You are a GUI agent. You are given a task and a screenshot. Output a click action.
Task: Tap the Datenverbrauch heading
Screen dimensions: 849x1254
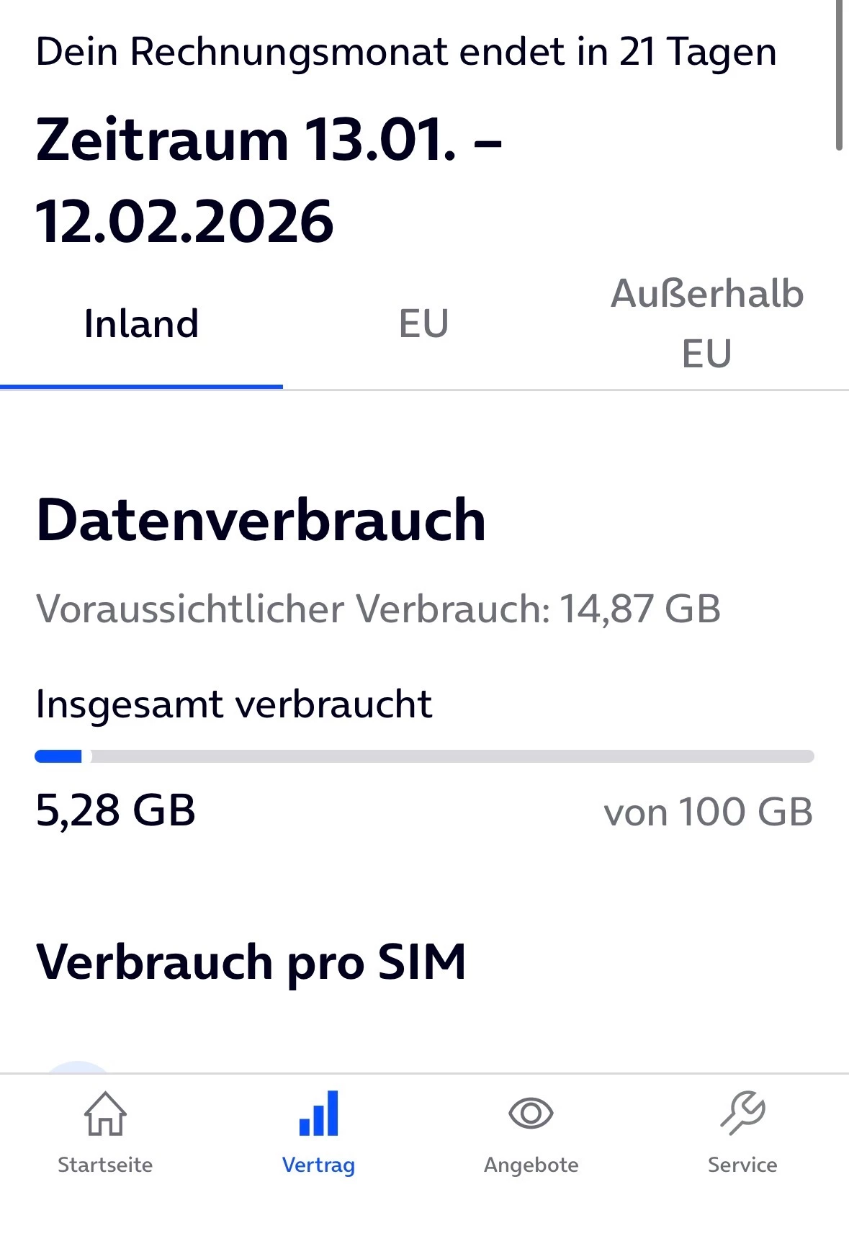[x=261, y=520]
